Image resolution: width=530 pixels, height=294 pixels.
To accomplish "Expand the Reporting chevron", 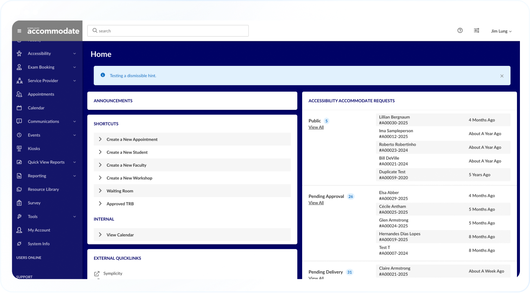I will point(75,176).
